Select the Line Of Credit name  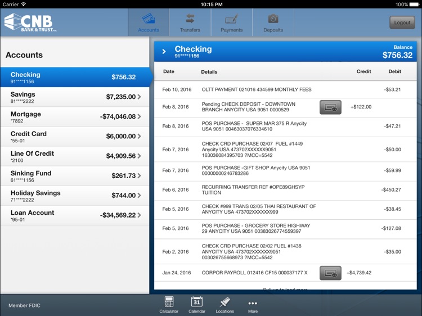(32, 154)
